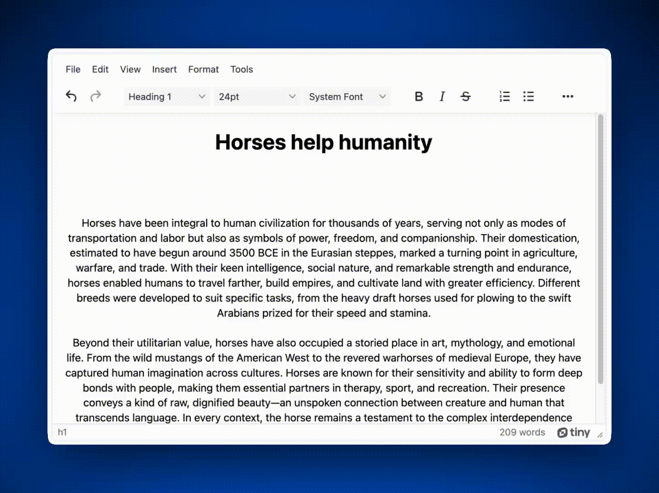The width and height of the screenshot is (659, 493).
Task: Click in the paragraph starting 'Horses have been integral'
Action: pyautogui.click(x=324, y=268)
